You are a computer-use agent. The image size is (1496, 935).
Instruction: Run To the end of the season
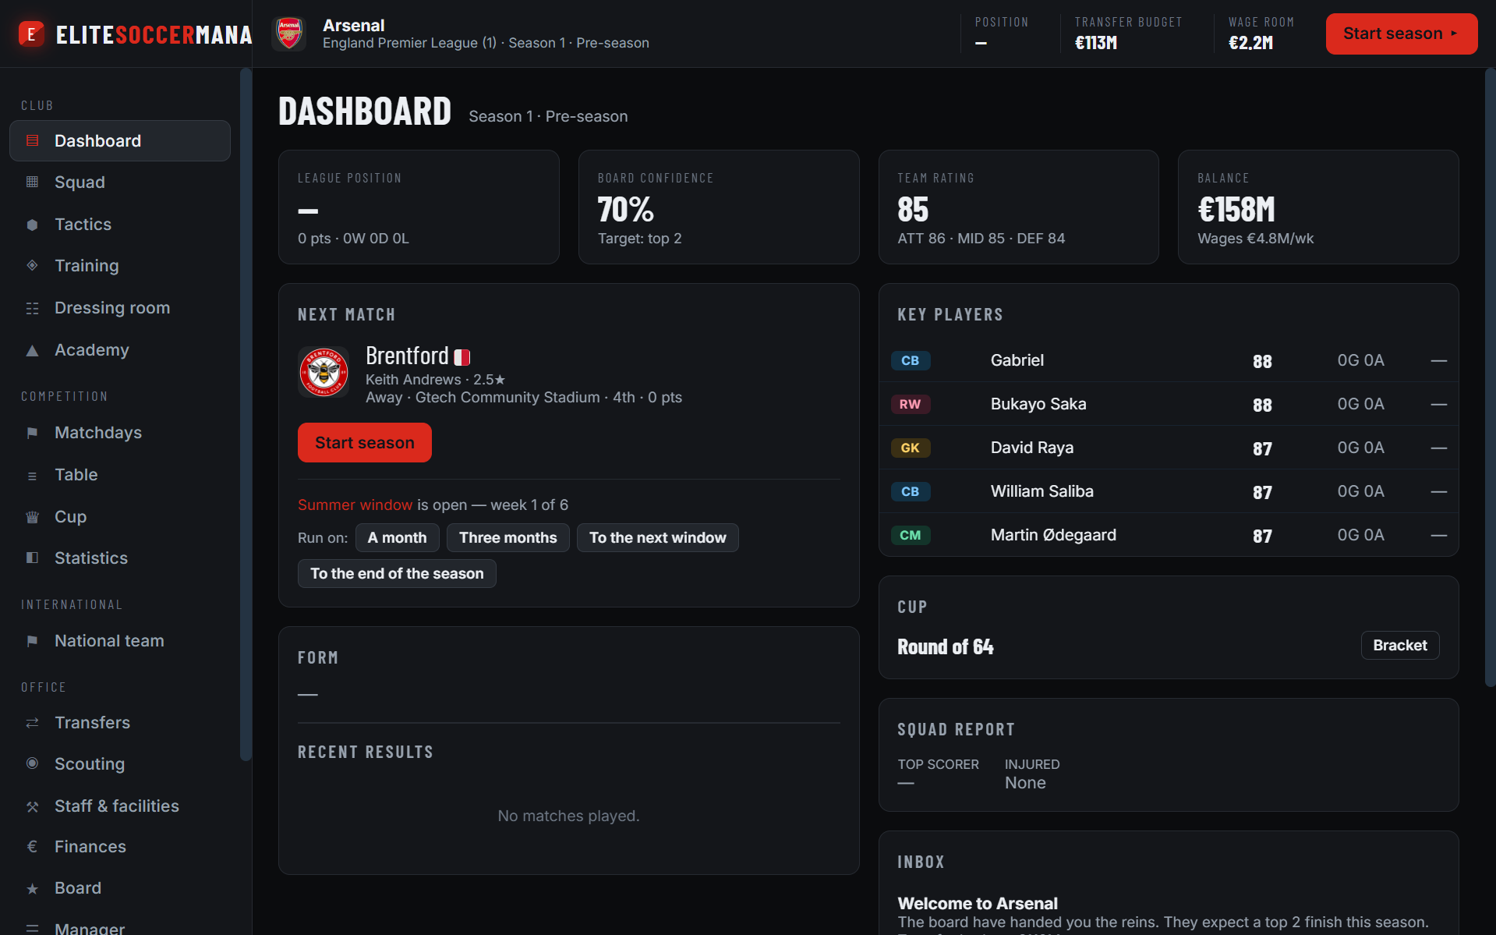tap(397, 574)
